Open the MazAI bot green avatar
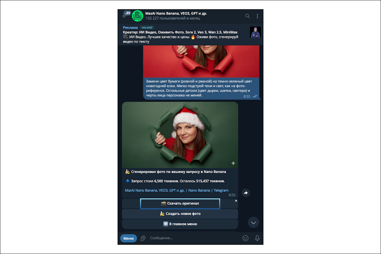 pos(137,16)
